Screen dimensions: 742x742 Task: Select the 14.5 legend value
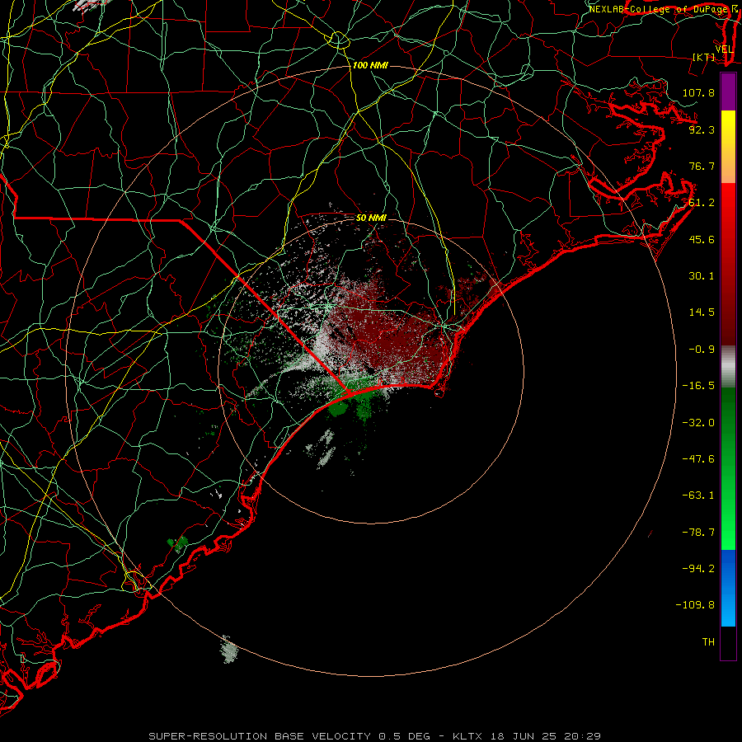(702, 312)
